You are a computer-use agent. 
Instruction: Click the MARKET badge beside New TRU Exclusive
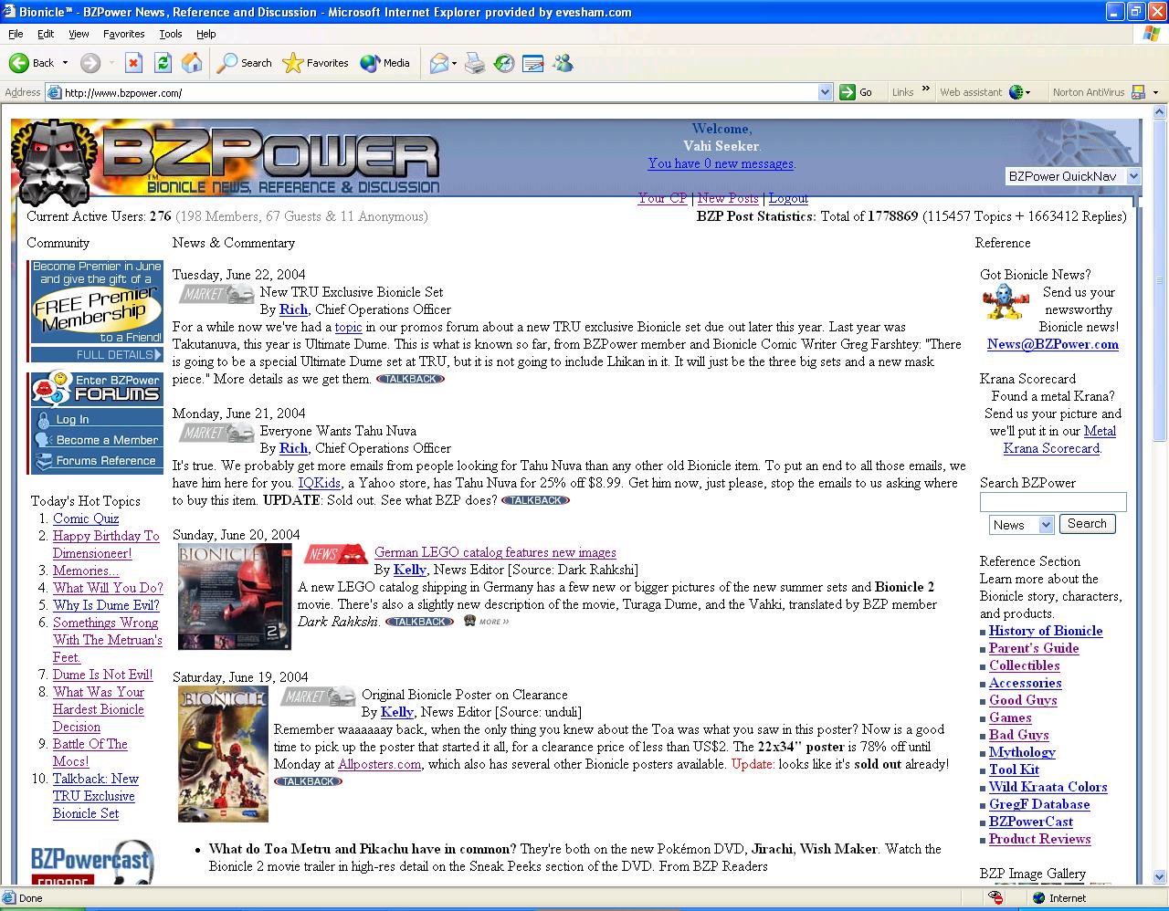point(216,294)
